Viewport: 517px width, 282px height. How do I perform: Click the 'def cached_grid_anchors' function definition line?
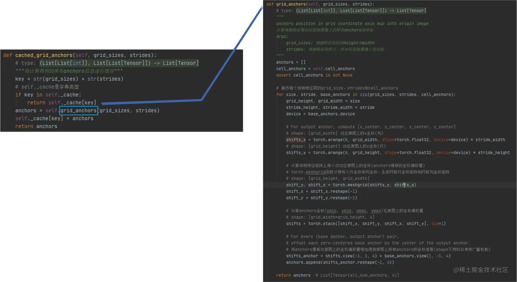pyautogui.click(x=80, y=55)
